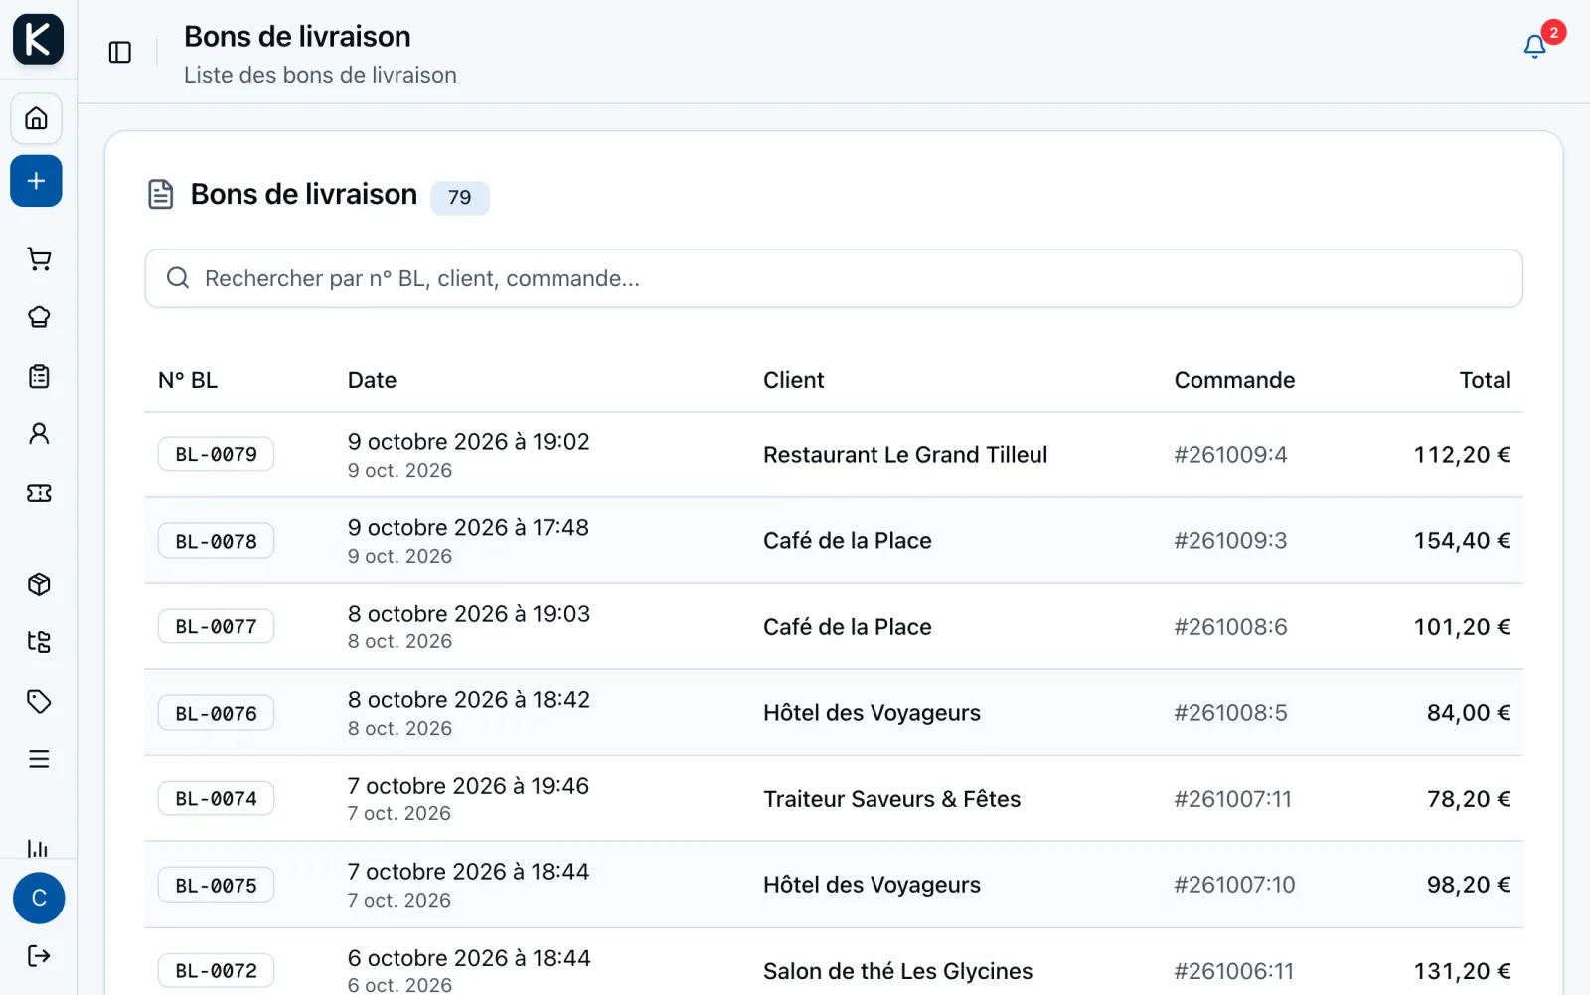
Task: Open the ticket voucher icon in sidebar
Action: (x=39, y=493)
